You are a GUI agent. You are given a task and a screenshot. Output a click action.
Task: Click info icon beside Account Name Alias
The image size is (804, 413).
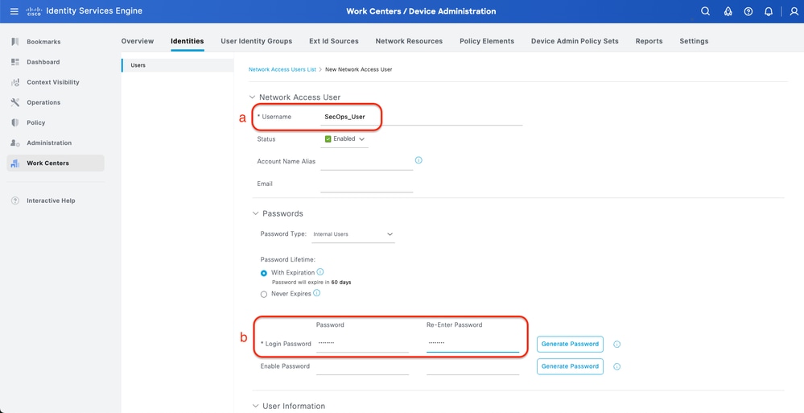click(418, 160)
